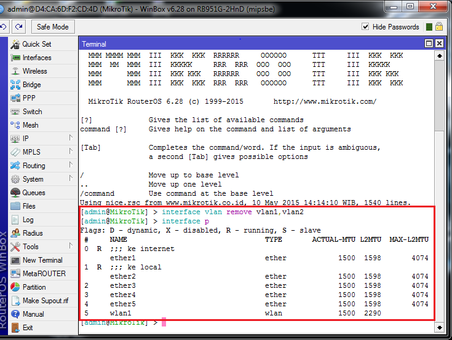Click the padlock icon in toolbar
Image resolution: width=452 pixels, height=340 pixels.
439,27
